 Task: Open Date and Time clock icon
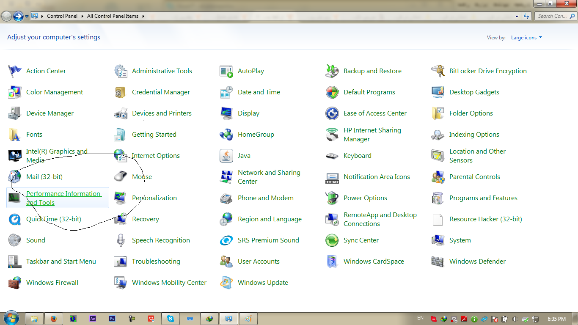pyautogui.click(x=226, y=92)
